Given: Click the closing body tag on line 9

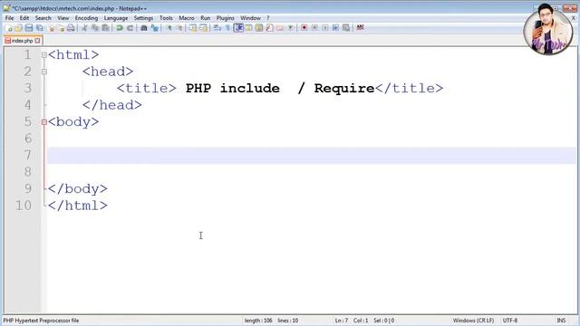Looking at the screenshot, I should click(78, 189).
